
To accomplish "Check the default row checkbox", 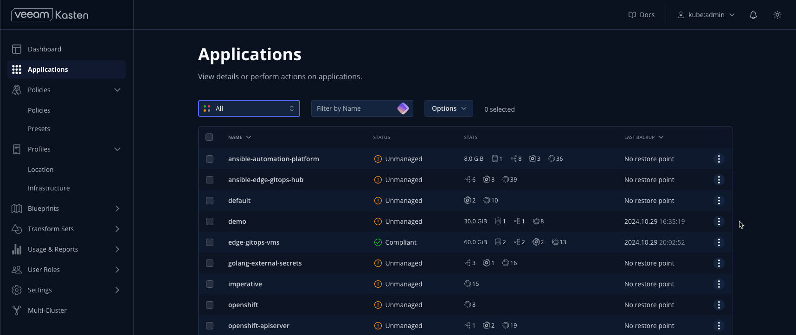I will (x=210, y=201).
